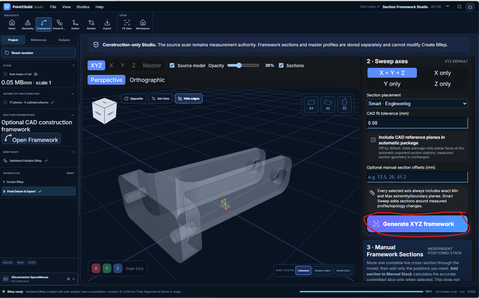Open the File menu
The width and height of the screenshot is (479, 298).
point(53,7)
